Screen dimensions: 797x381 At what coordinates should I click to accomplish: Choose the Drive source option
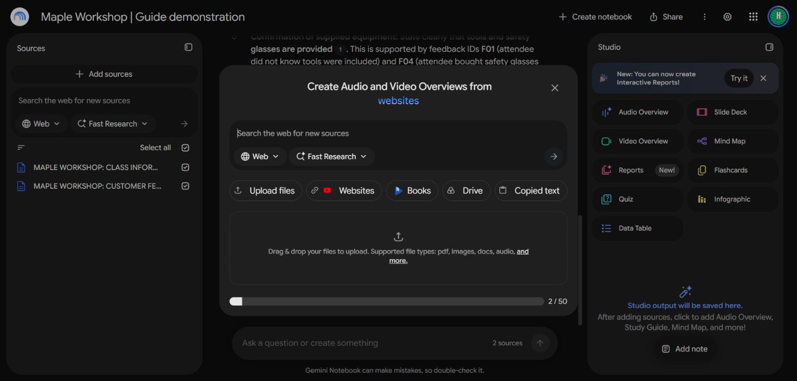coord(466,191)
